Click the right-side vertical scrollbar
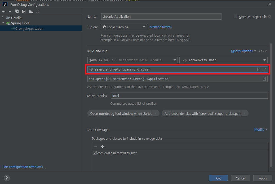 click(x=271, y=105)
